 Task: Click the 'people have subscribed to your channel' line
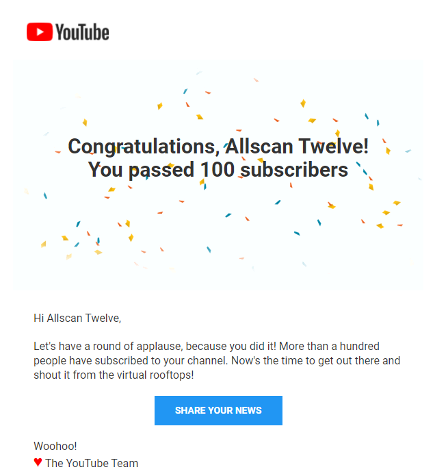(217, 361)
